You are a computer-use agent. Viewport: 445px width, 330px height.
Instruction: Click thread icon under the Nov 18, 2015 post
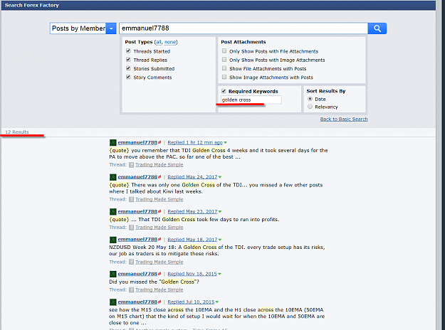pyautogui.click(x=131, y=290)
